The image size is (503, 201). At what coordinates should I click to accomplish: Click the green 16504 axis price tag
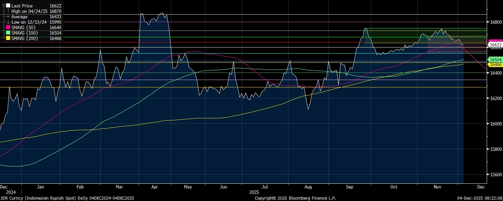pyautogui.click(x=494, y=59)
